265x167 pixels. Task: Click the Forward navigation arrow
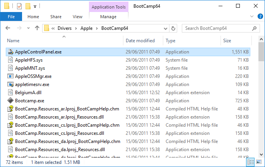pyautogui.click(x=19, y=28)
